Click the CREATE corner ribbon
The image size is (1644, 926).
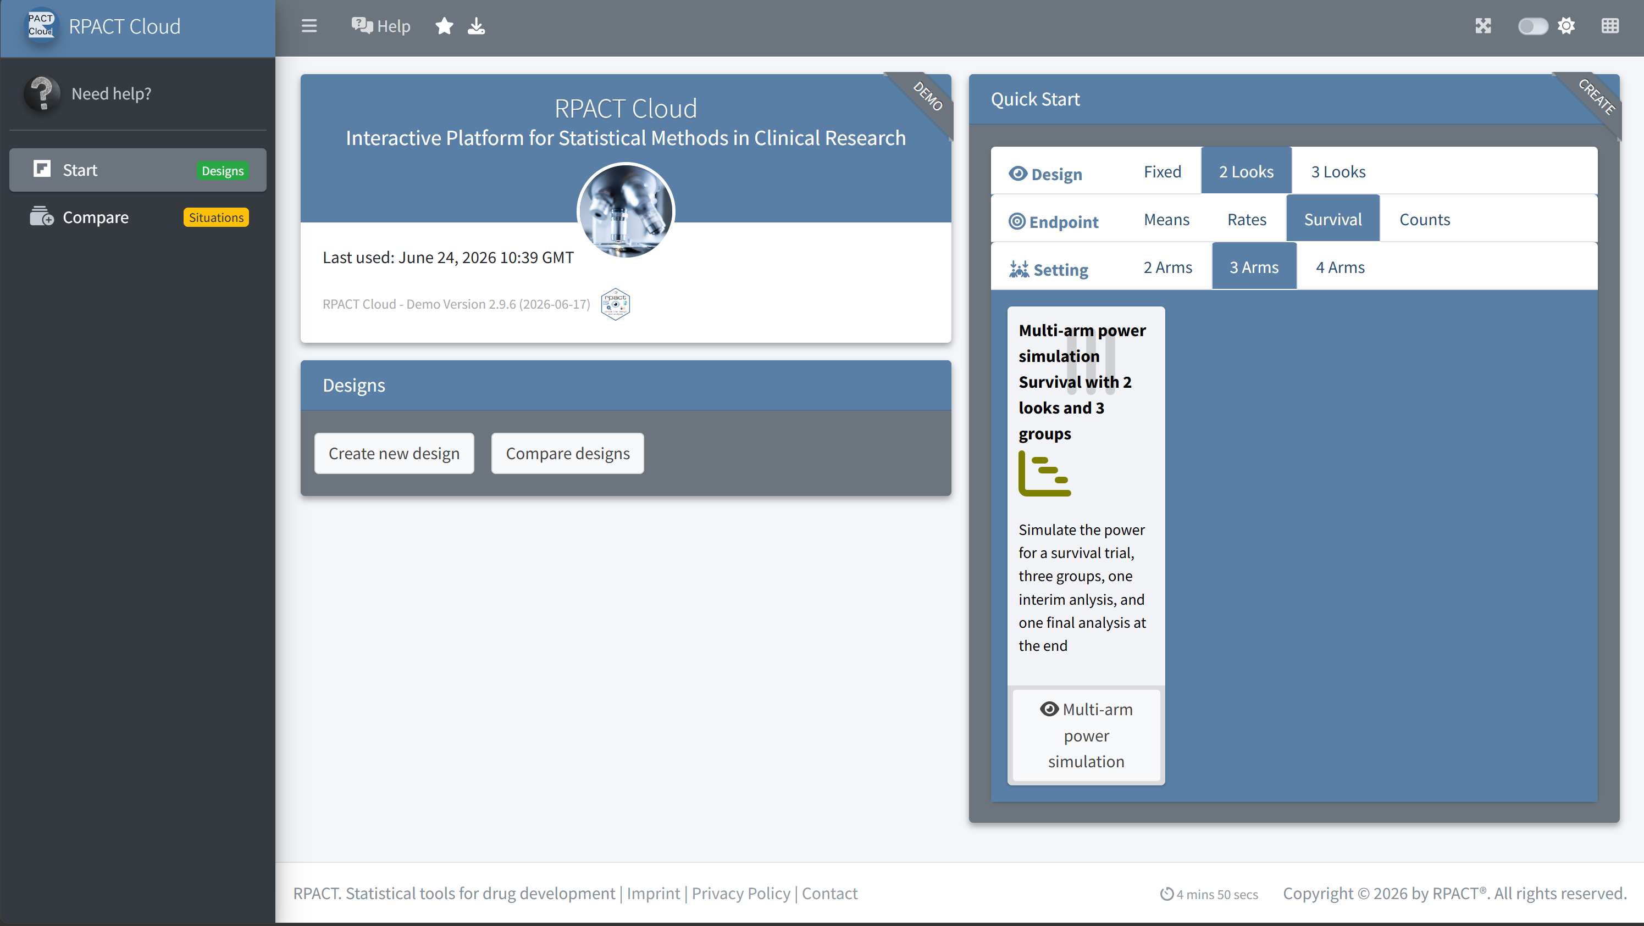click(x=1596, y=97)
